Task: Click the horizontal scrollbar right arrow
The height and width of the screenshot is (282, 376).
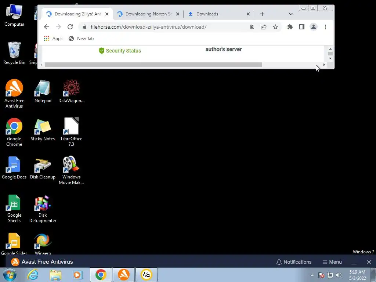Action: click(324, 65)
